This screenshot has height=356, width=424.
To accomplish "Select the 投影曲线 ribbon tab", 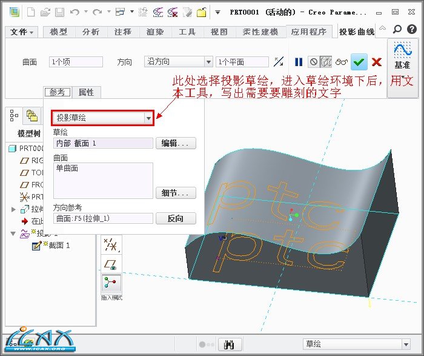I will coord(357,32).
